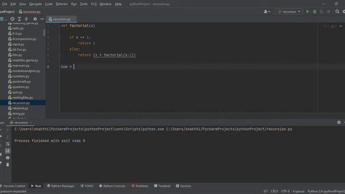Click the 4 spaces indent setting
This screenshot has height=194, width=345.
298,191
